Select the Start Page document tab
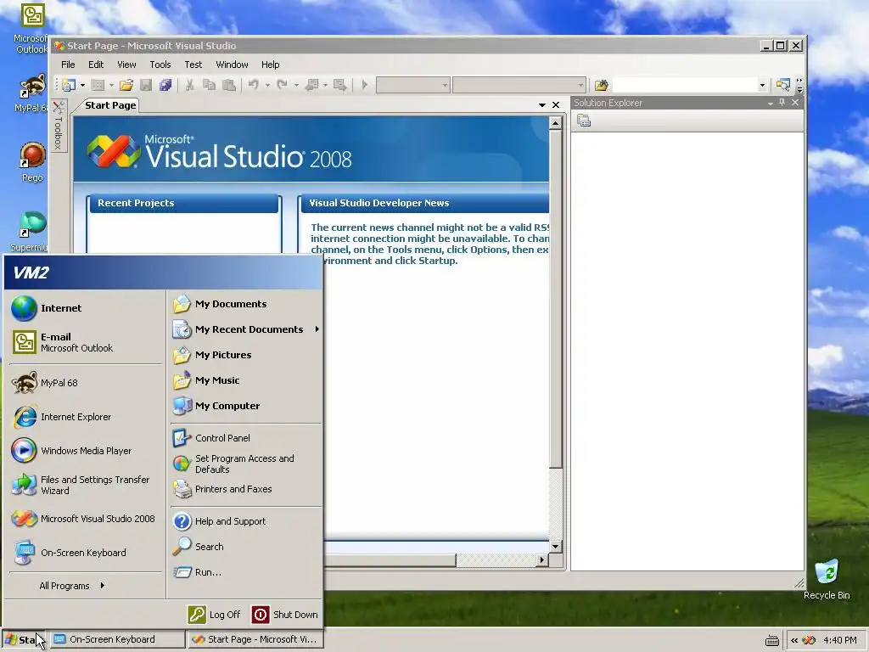Viewport: 869px width, 652px height. [110, 105]
